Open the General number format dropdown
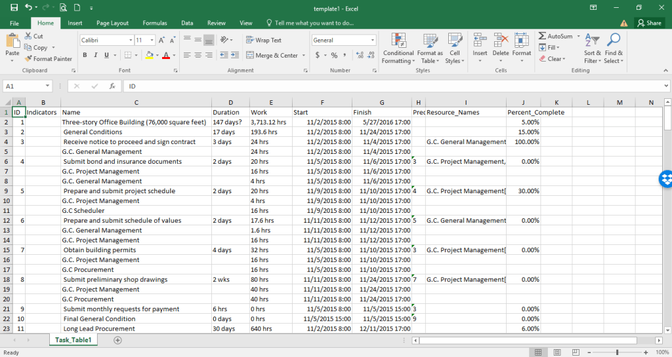The width and height of the screenshot is (672, 357). [x=373, y=40]
